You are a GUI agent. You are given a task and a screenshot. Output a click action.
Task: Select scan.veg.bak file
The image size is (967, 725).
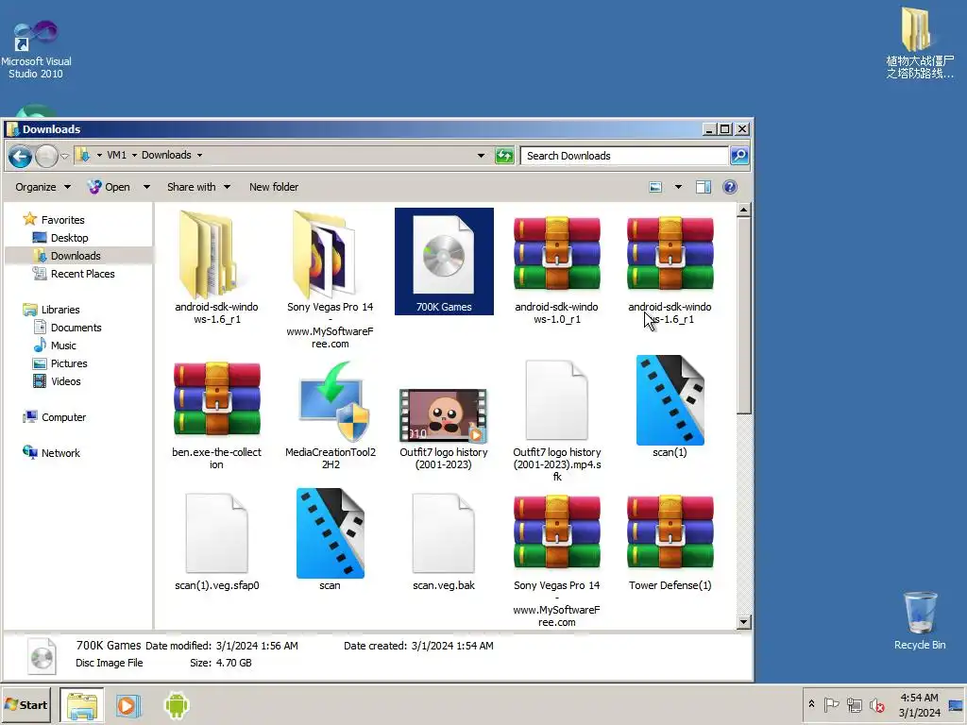(444, 540)
